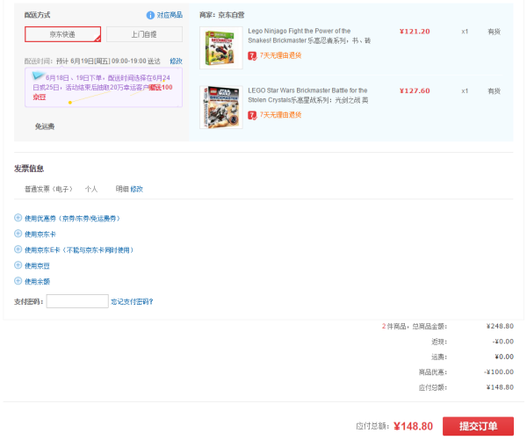Screen dimensions: 527x440
Task: Click the promotional 赠送100京豆 notice
Action: tap(104, 88)
